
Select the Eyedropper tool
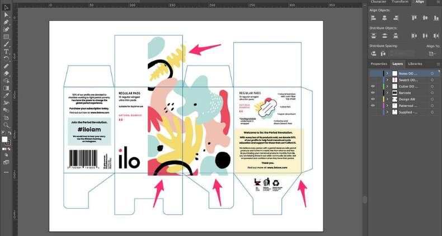tap(6, 96)
